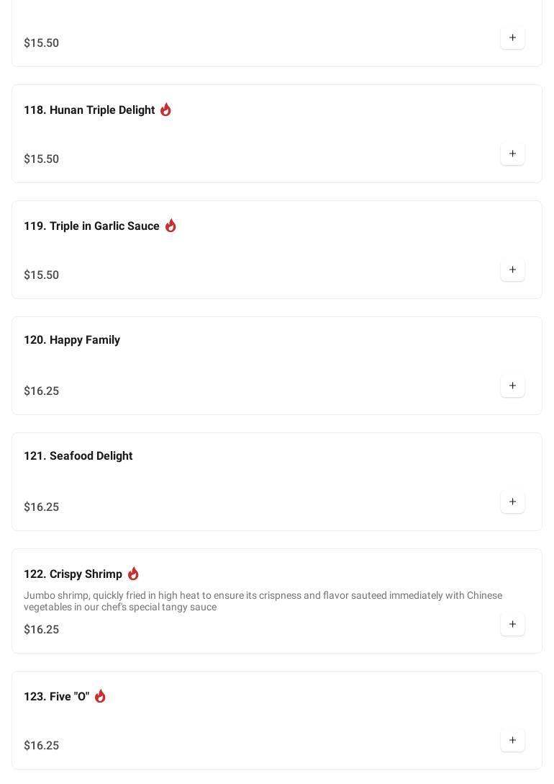Click the plus button above Hunan Triple Delight

(512, 37)
